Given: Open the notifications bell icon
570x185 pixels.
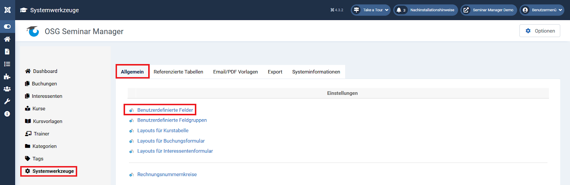Looking at the screenshot, I should tap(399, 10).
